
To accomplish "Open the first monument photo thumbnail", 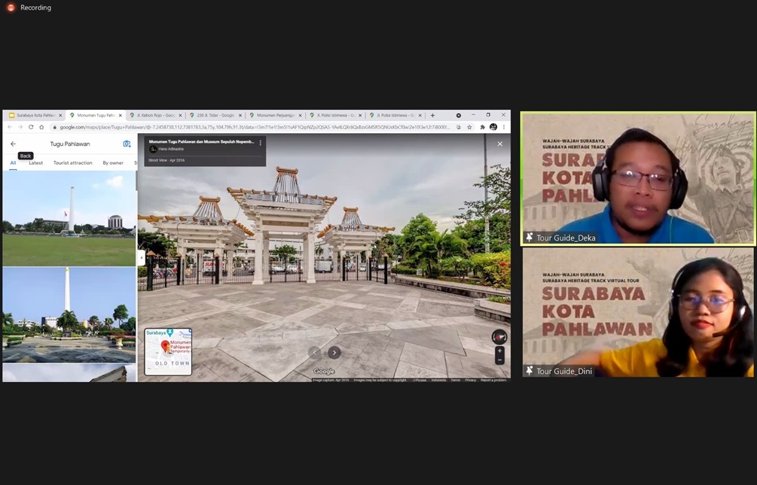I will (69, 219).
